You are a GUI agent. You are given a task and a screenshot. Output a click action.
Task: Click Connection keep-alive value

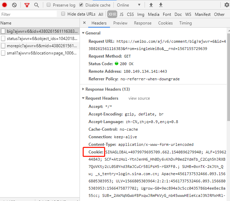126,137
